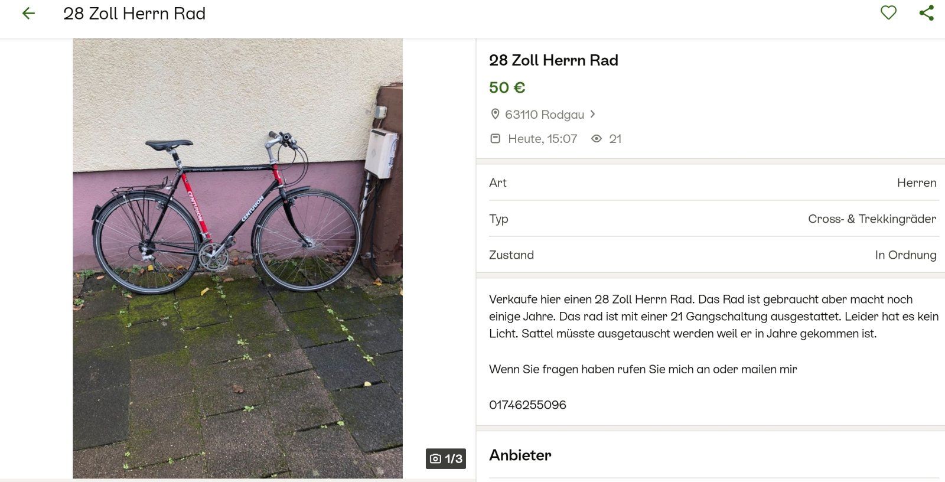The height and width of the screenshot is (482, 945).
Task: Click the Heute, 15:07 timestamp
Action: (x=542, y=139)
